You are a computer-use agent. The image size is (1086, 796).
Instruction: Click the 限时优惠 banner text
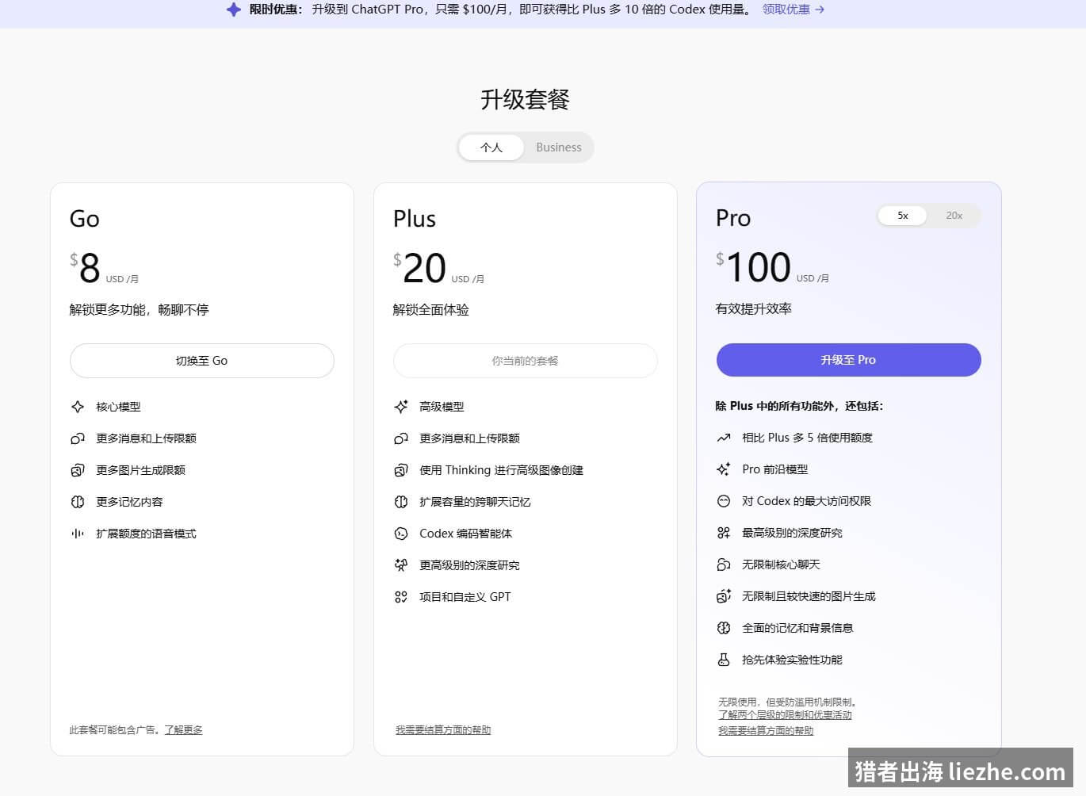[x=277, y=10]
